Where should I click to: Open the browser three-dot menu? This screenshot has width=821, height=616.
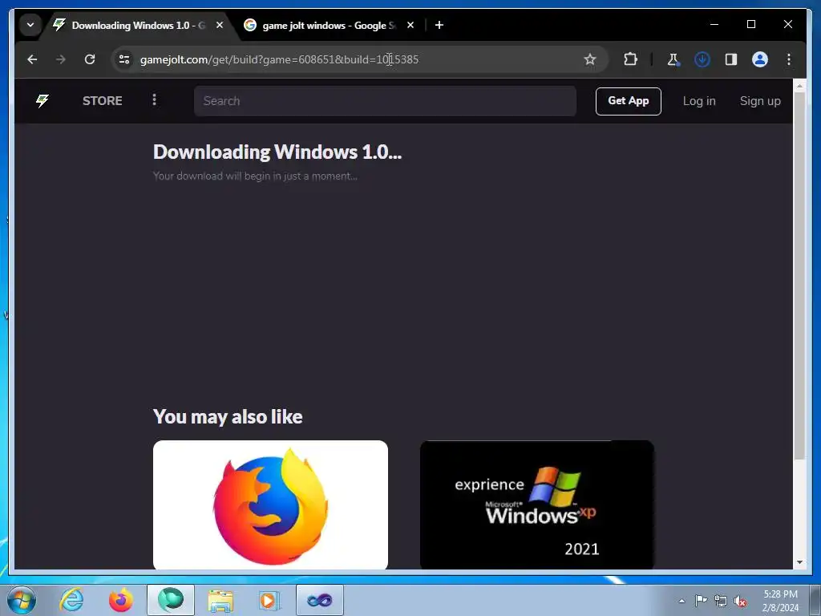(789, 59)
